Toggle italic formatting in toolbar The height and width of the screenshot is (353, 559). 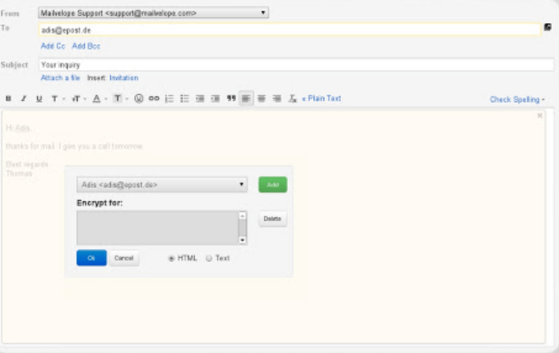23,99
